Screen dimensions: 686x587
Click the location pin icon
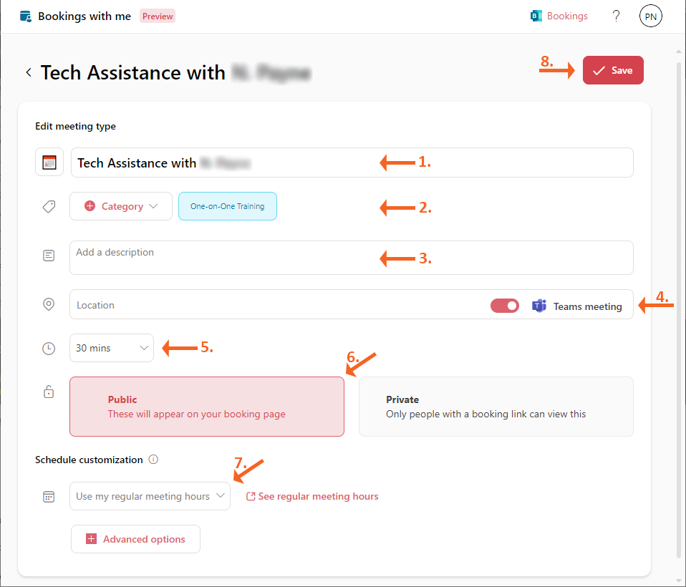point(49,304)
